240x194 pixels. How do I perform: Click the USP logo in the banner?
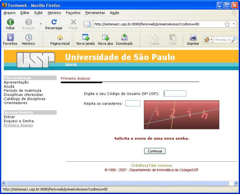[x=36, y=60]
